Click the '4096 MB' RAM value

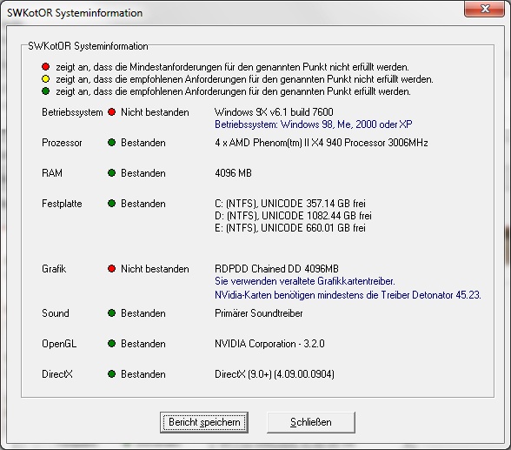(233, 173)
